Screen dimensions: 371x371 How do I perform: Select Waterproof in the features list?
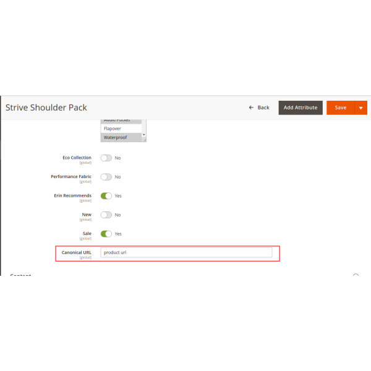tap(121, 137)
